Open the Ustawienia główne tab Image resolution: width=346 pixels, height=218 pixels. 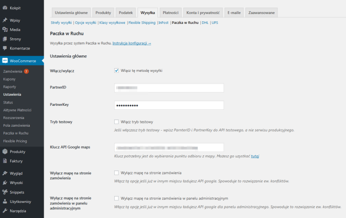pyautogui.click(x=71, y=13)
